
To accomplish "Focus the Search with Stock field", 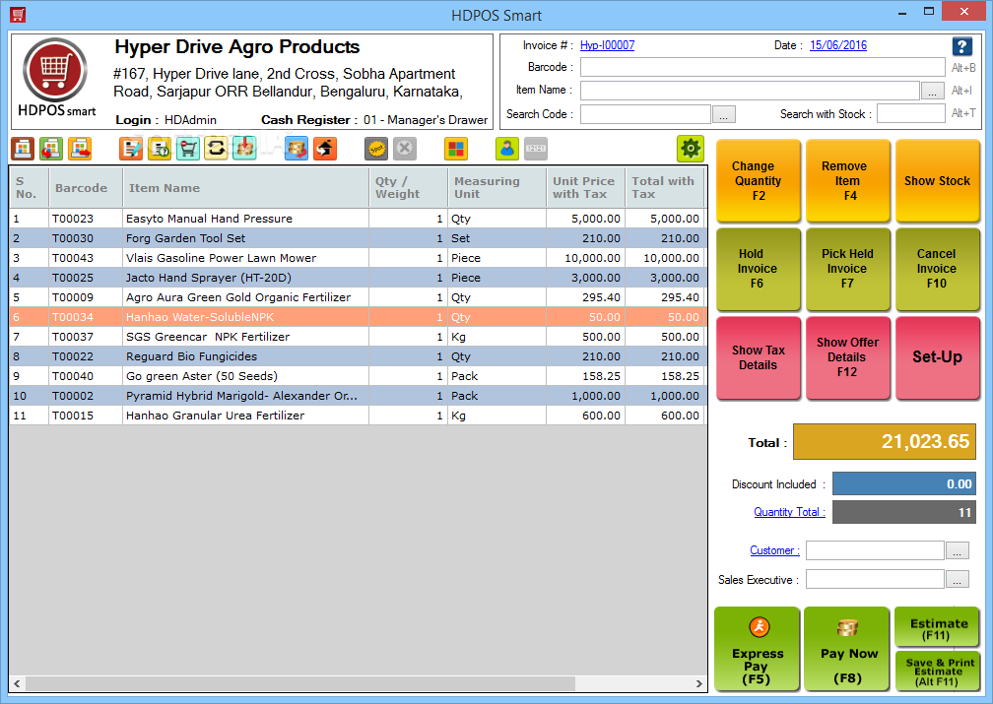I will click(x=910, y=114).
